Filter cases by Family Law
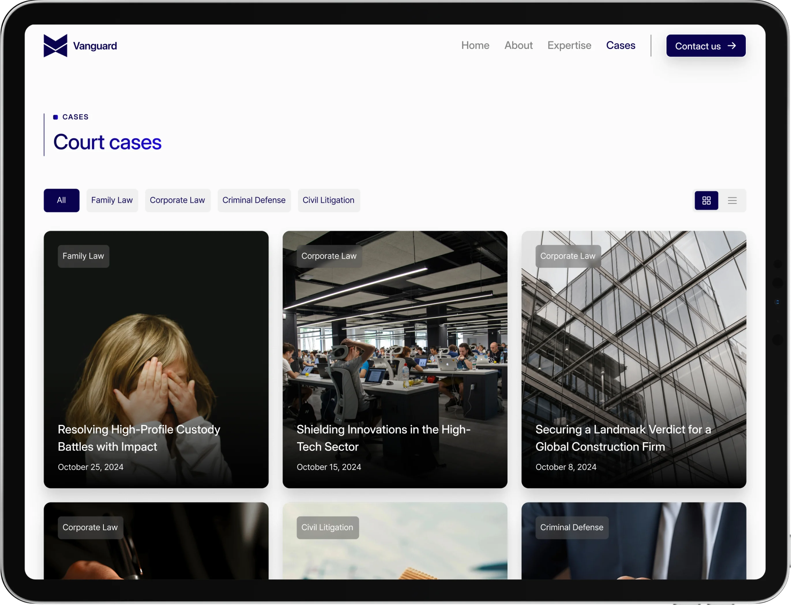Viewport: 791px width, 605px height. coord(112,200)
